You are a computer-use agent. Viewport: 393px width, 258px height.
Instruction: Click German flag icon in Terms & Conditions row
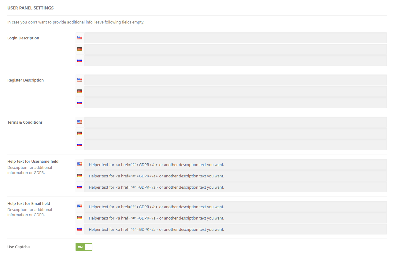point(80,133)
